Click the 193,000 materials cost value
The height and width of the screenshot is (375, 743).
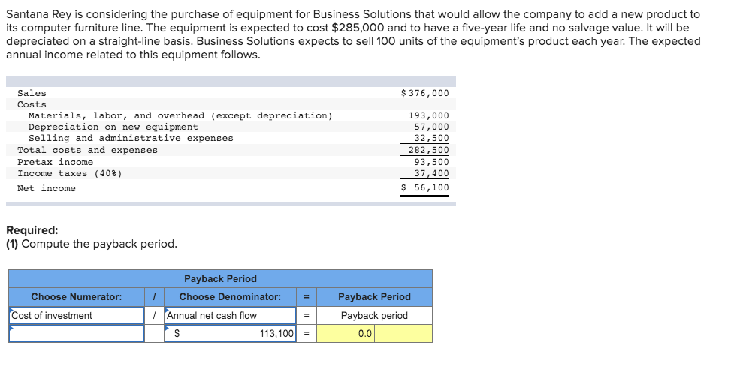(x=429, y=115)
